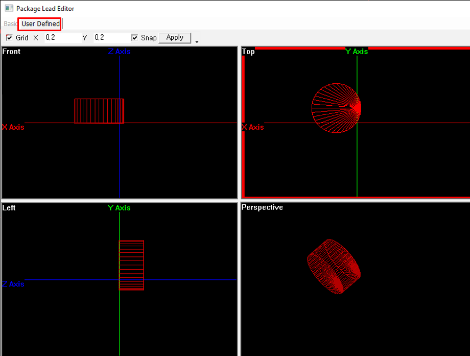Toggle the Grid checkbox
This screenshot has width=470, height=356.
(9, 38)
